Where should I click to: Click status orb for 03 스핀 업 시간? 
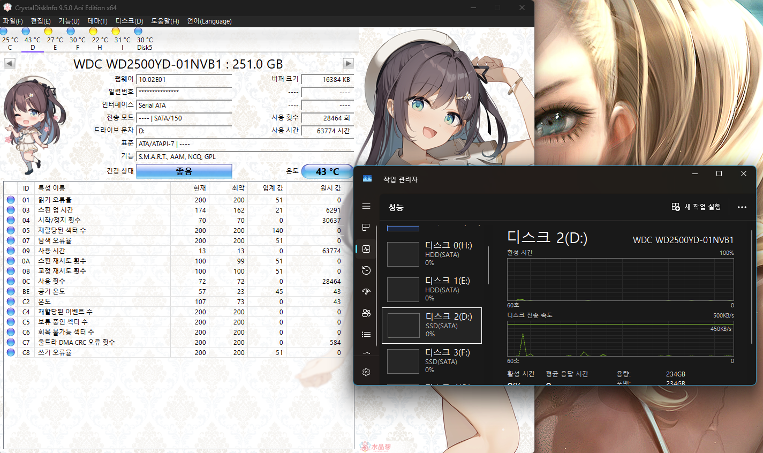(11, 210)
